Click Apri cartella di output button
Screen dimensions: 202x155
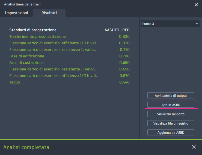pos(171,95)
